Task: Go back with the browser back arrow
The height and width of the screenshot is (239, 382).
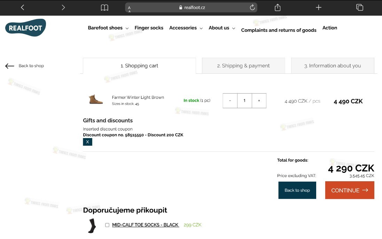Action: coord(22,8)
